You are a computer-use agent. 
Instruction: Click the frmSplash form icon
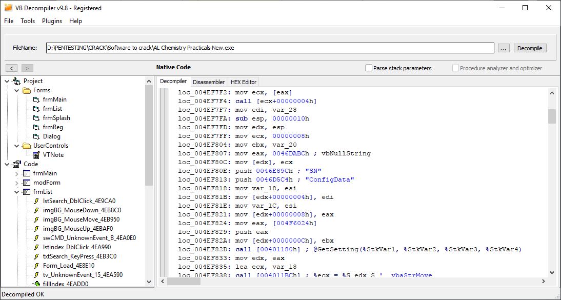36,118
